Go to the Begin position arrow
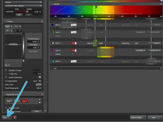Viewport: 163px width, 122px height. point(12,26)
